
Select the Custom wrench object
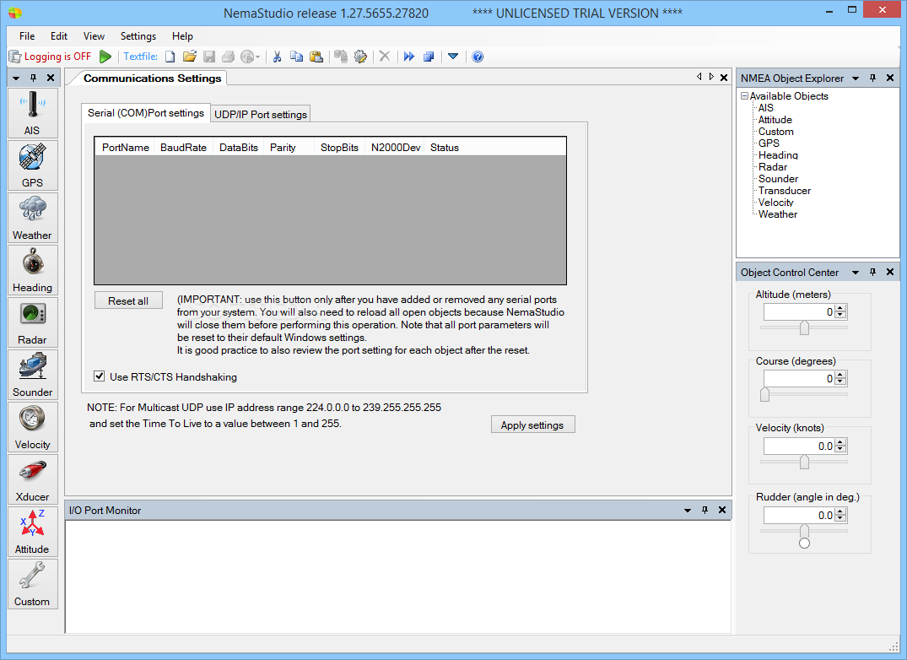click(32, 584)
